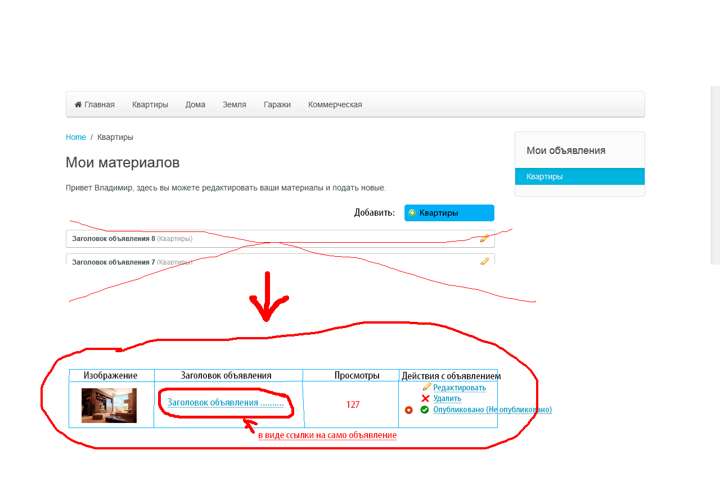
Task: Click the Мои объявления sidebar heading
Action: 566,151
